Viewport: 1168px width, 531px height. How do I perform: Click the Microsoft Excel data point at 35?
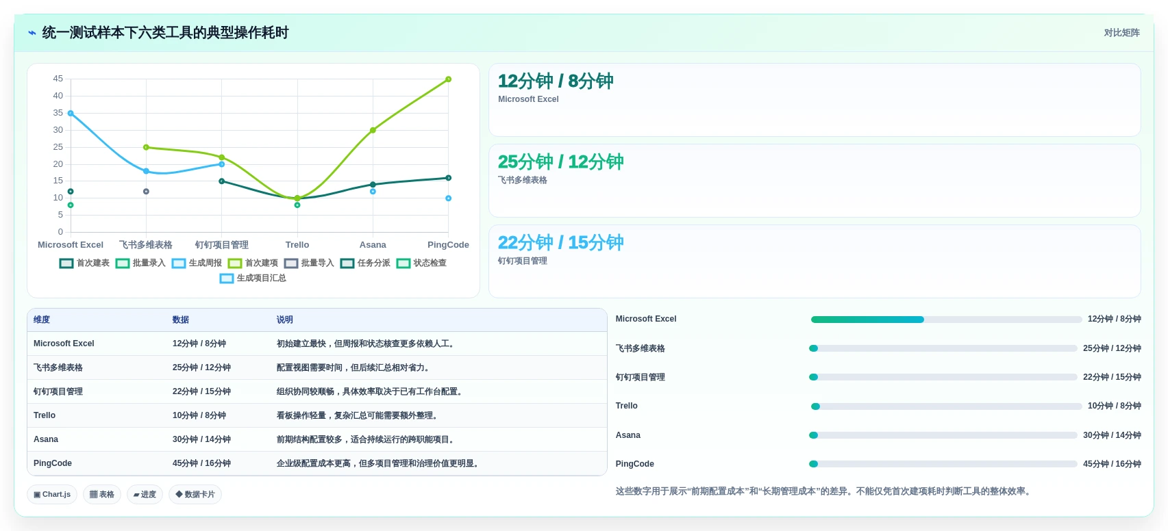[x=71, y=114]
